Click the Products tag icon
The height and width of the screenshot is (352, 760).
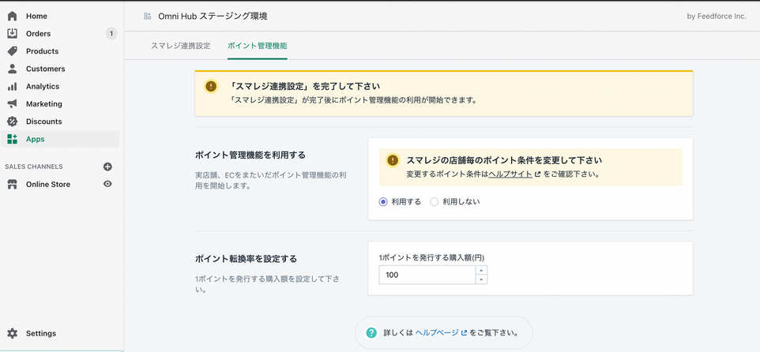point(12,51)
